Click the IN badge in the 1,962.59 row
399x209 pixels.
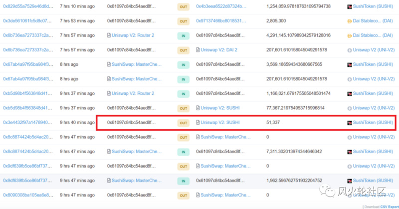point(183,181)
